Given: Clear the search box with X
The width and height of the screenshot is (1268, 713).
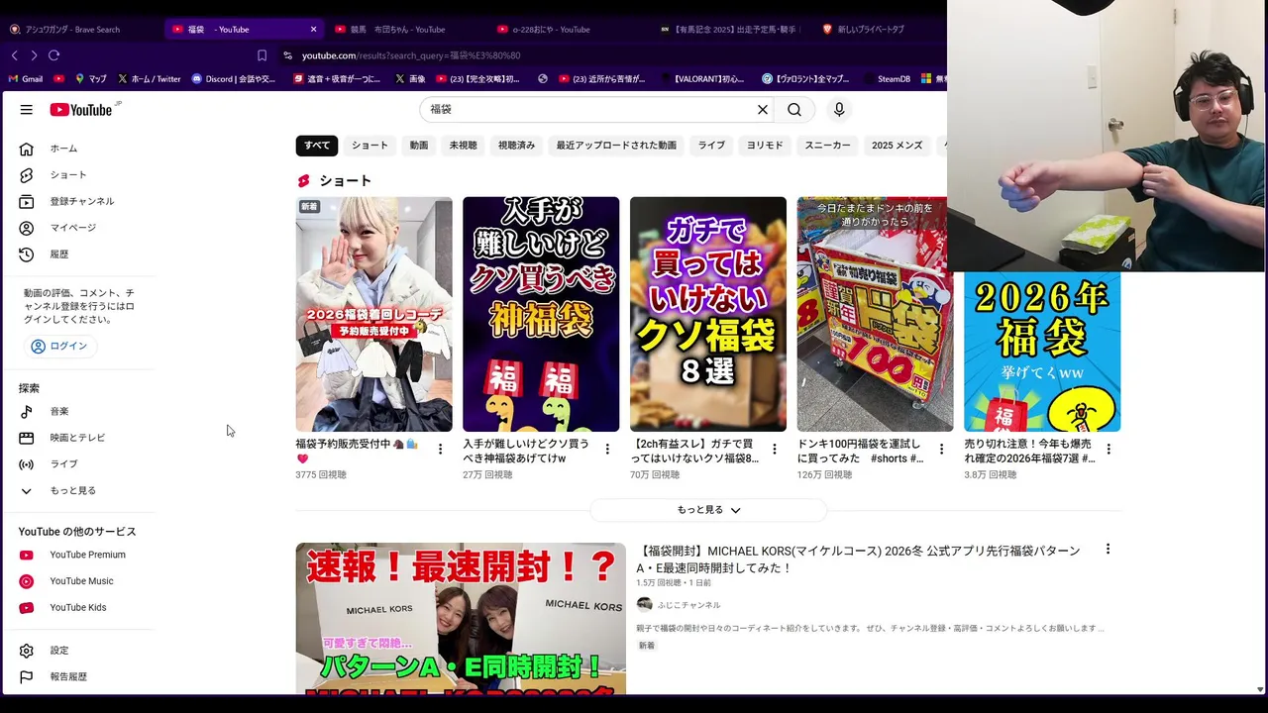Looking at the screenshot, I should coord(763,110).
